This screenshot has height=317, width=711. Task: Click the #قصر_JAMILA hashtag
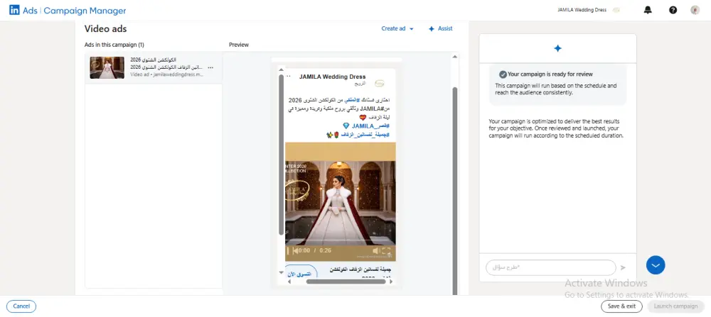[x=371, y=126]
